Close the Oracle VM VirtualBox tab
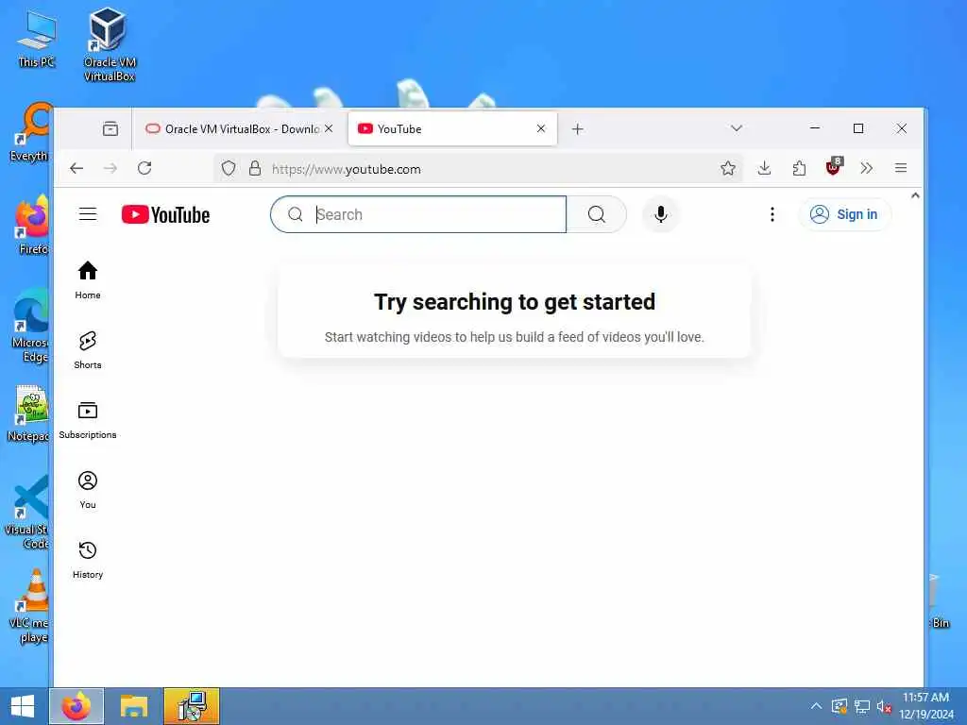This screenshot has height=725, width=967. tap(329, 128)
